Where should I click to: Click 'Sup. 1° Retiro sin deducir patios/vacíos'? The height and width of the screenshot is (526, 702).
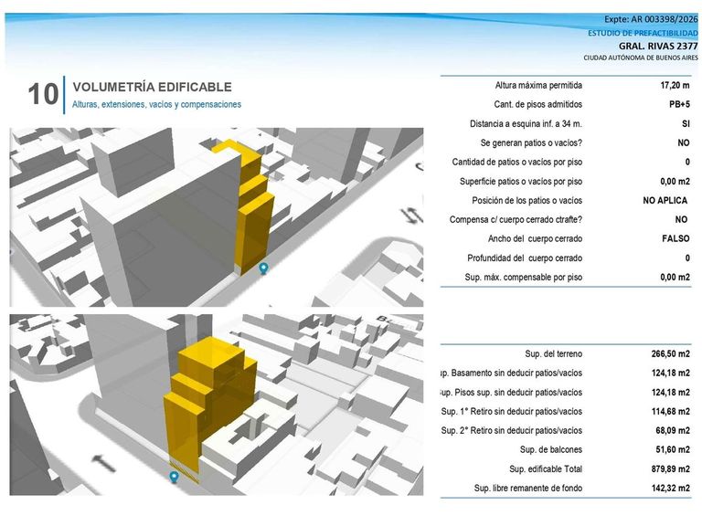[512, 412]
